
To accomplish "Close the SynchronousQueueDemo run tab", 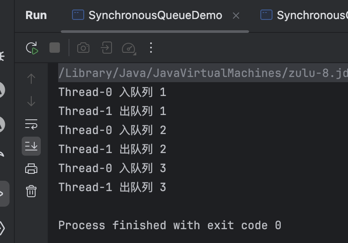I will (x=236, y=16).
